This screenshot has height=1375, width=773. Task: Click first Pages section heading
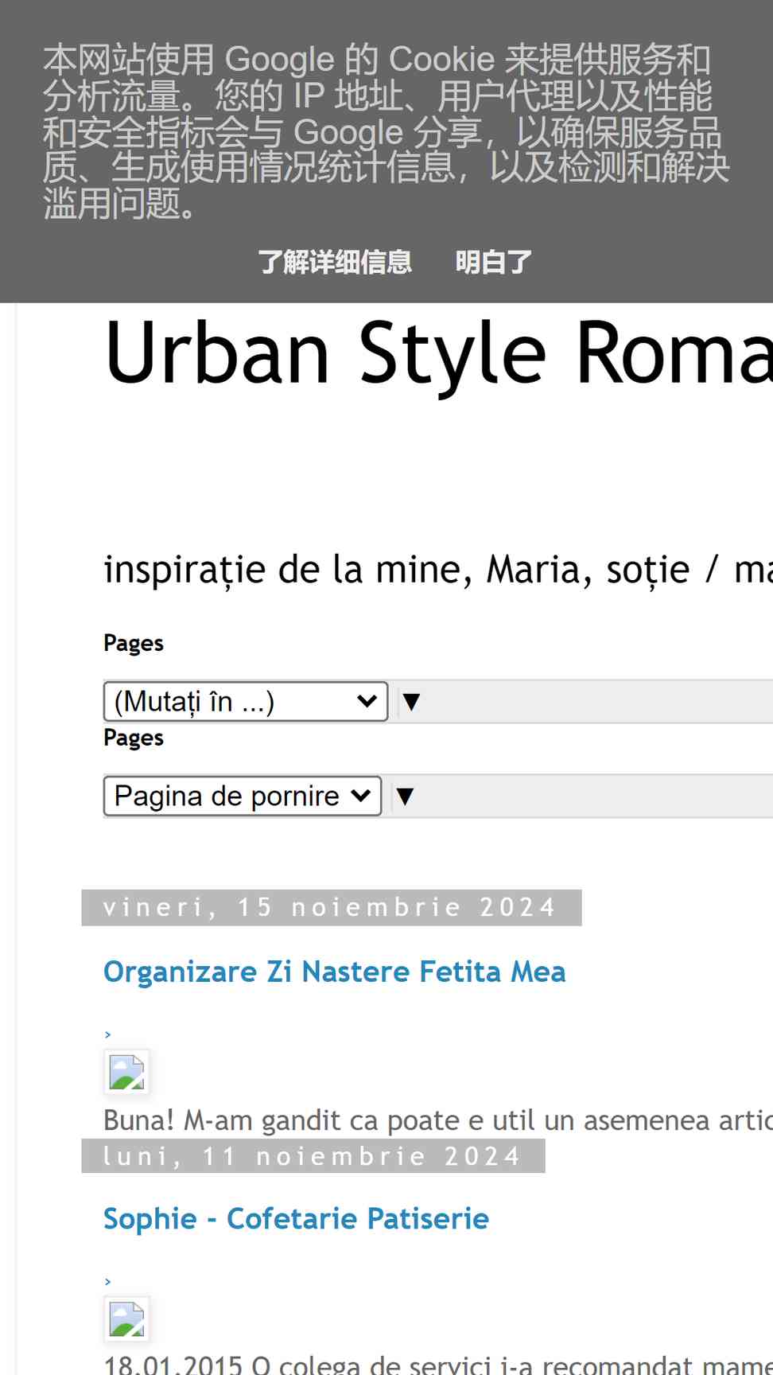pyautogui.click(x=134, y=643)
